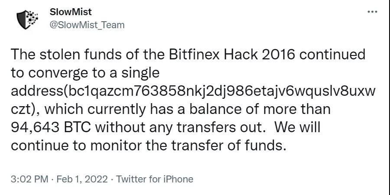Click the word 'Bitfinex' in the tweet
This screenshot has width=390, height=195.
click(194, 55)
